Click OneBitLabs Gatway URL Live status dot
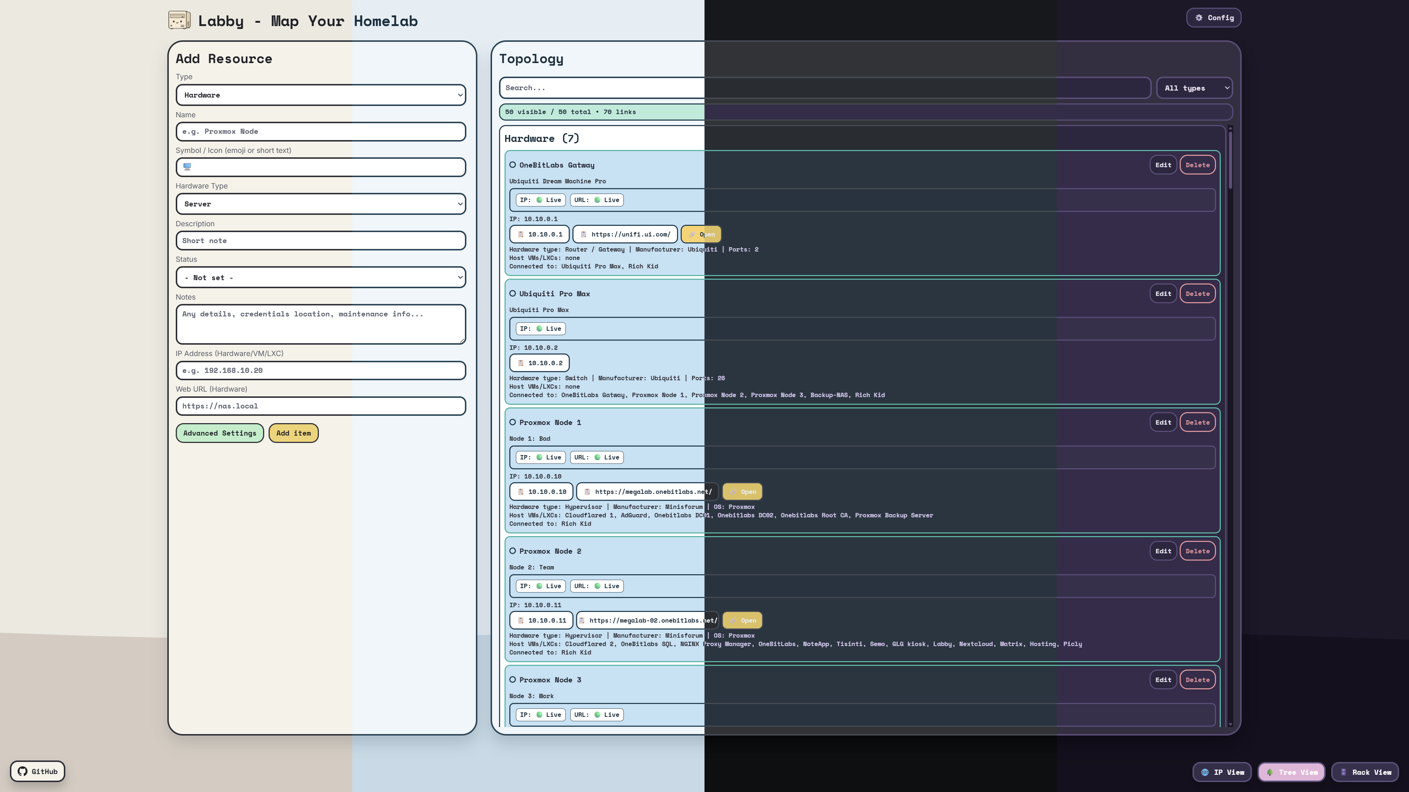Image resolution: width=1409 pixels, height=792 pixels. point(597,200)
